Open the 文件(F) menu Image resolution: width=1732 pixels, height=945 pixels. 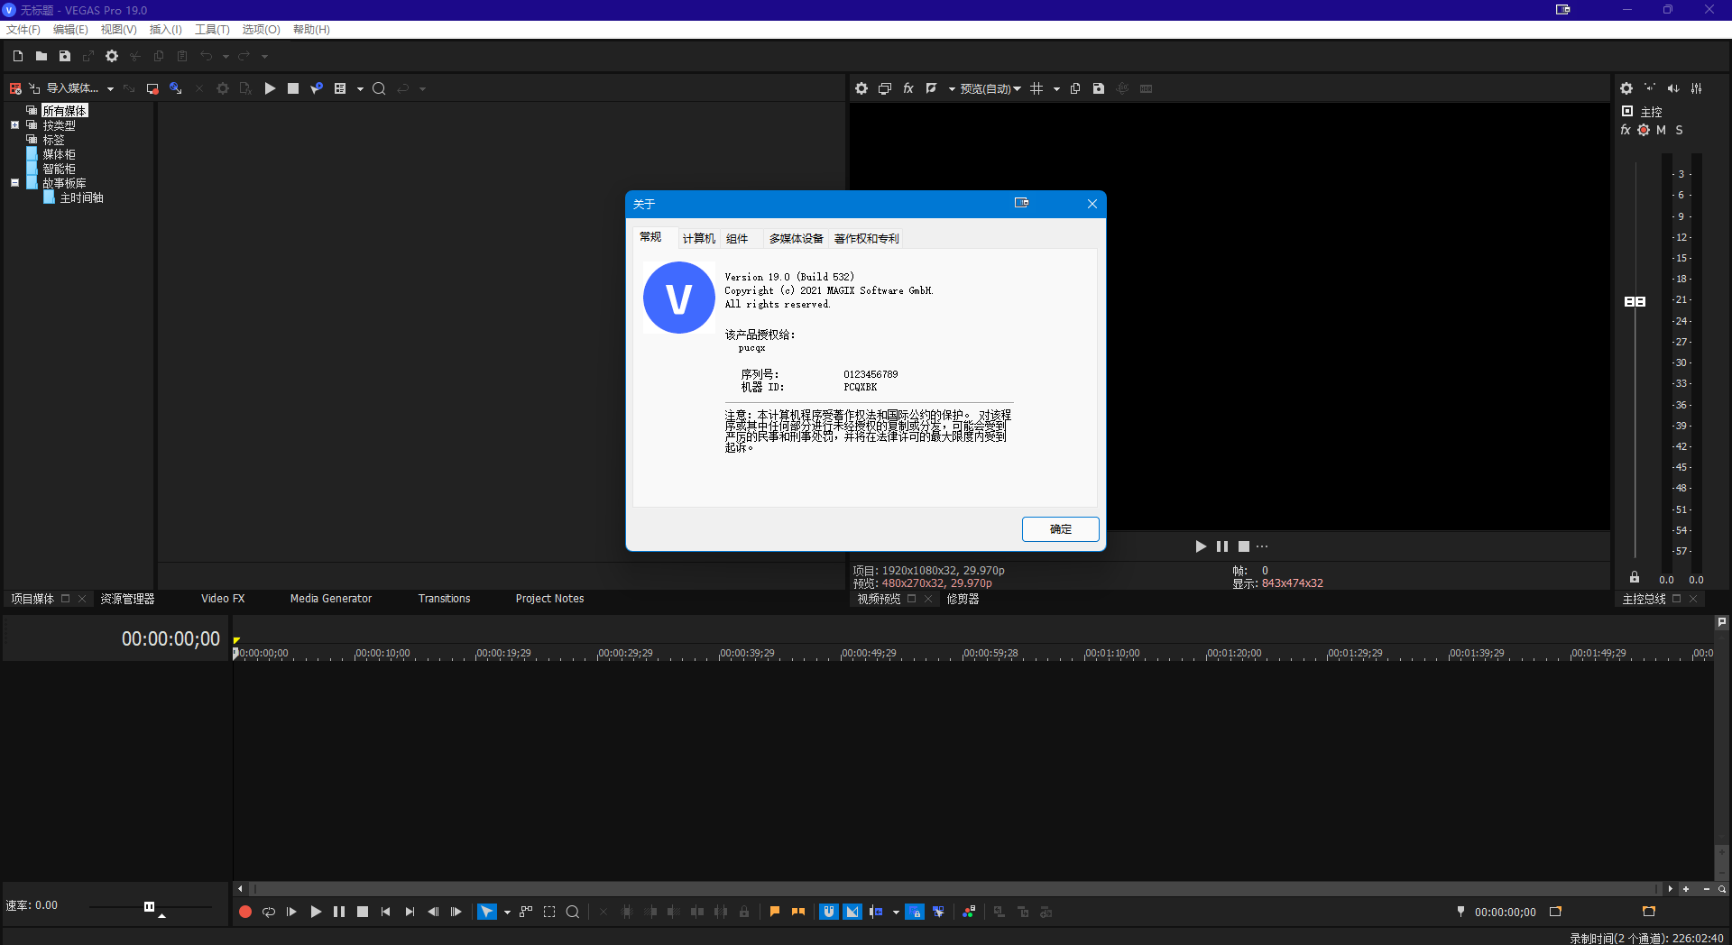23,29
